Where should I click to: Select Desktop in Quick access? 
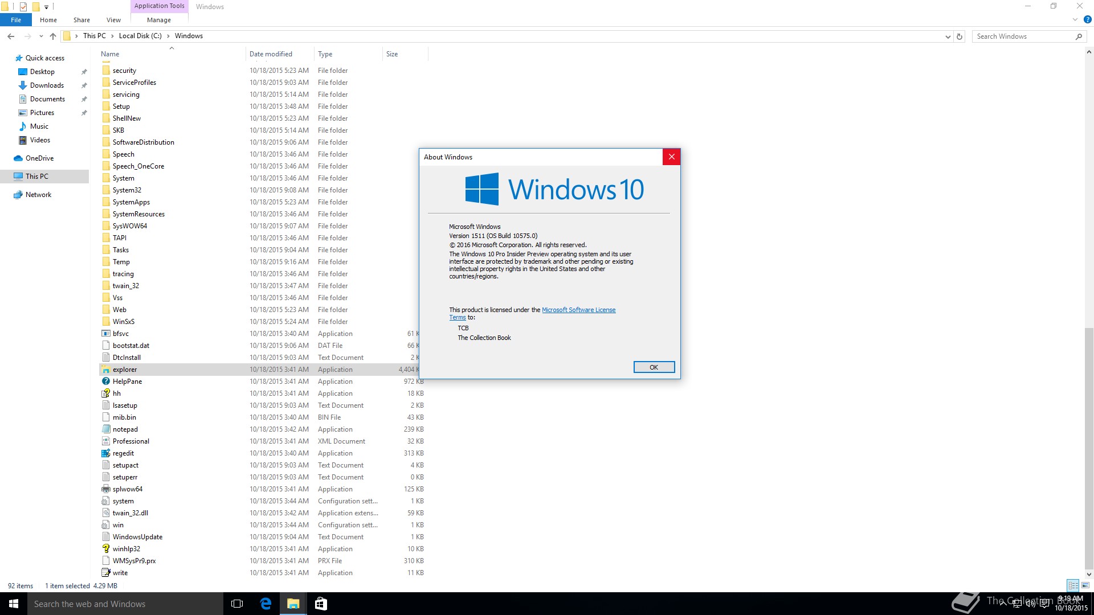point(42,72)
